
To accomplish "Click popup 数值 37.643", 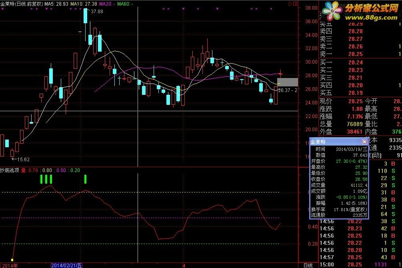I will pyautogui.click(x=360, y=155).
